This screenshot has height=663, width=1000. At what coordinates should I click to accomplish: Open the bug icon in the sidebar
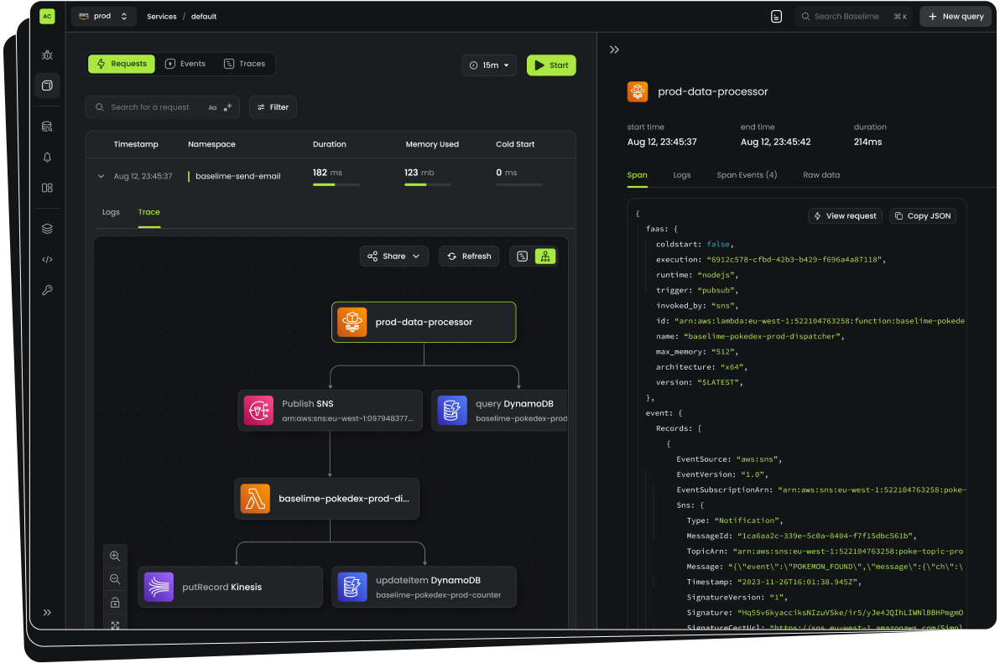(47, 55)
